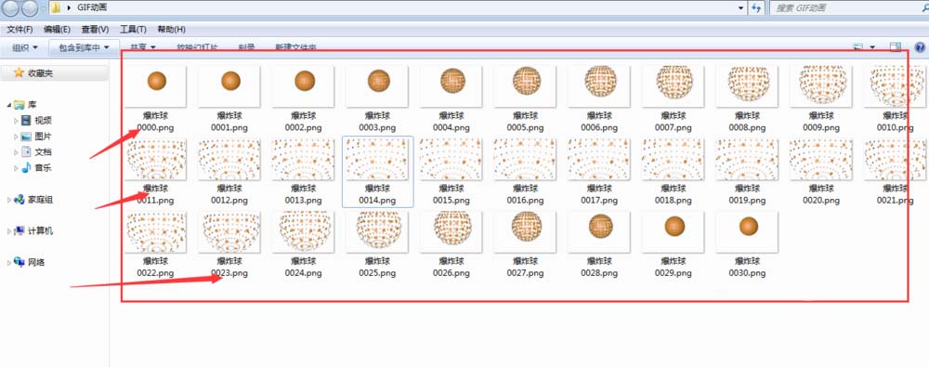Click the folder icon in the address bar

55,7
